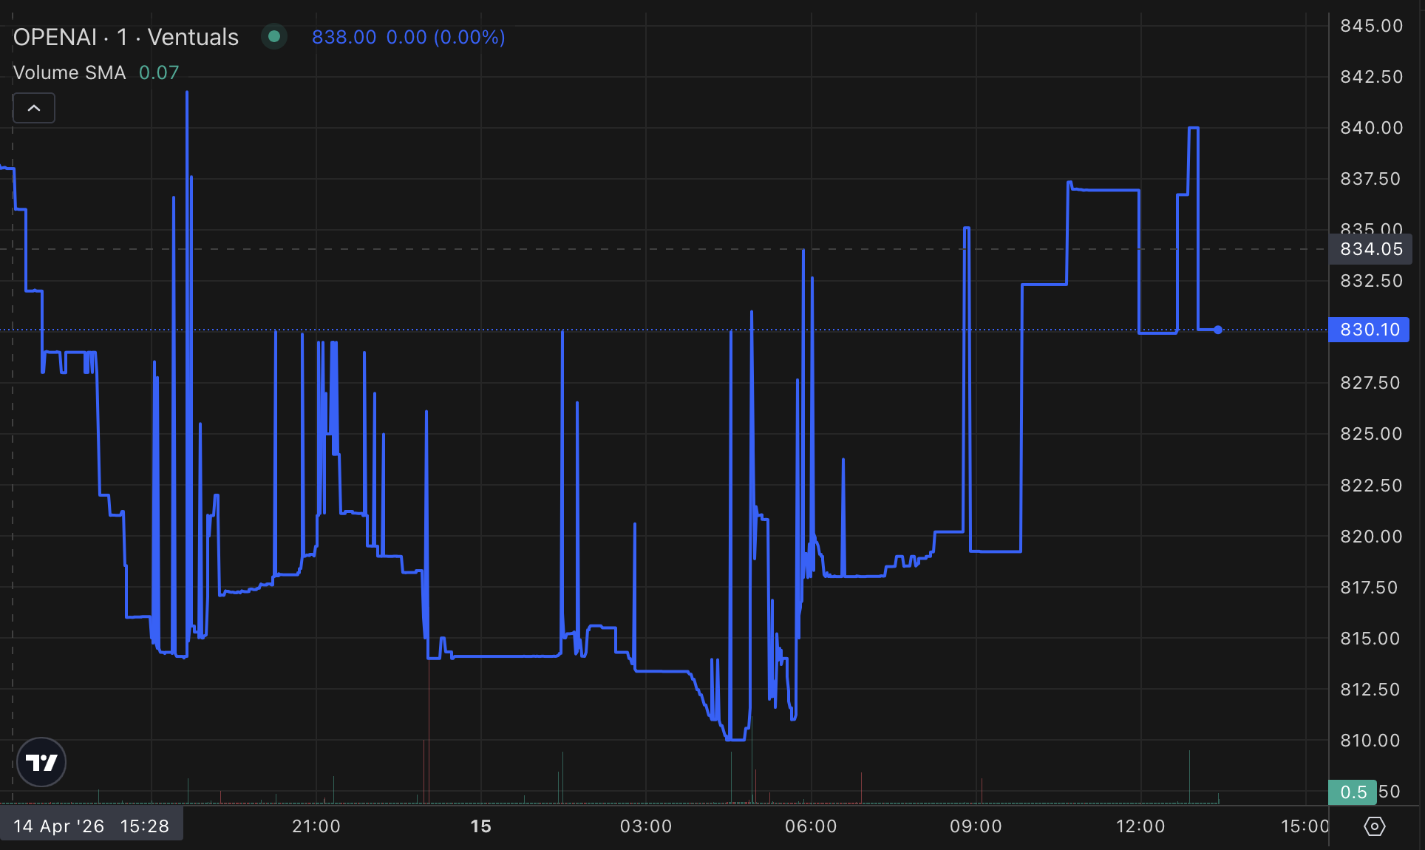Click the 21:00 time axis label

click(316, 826)
